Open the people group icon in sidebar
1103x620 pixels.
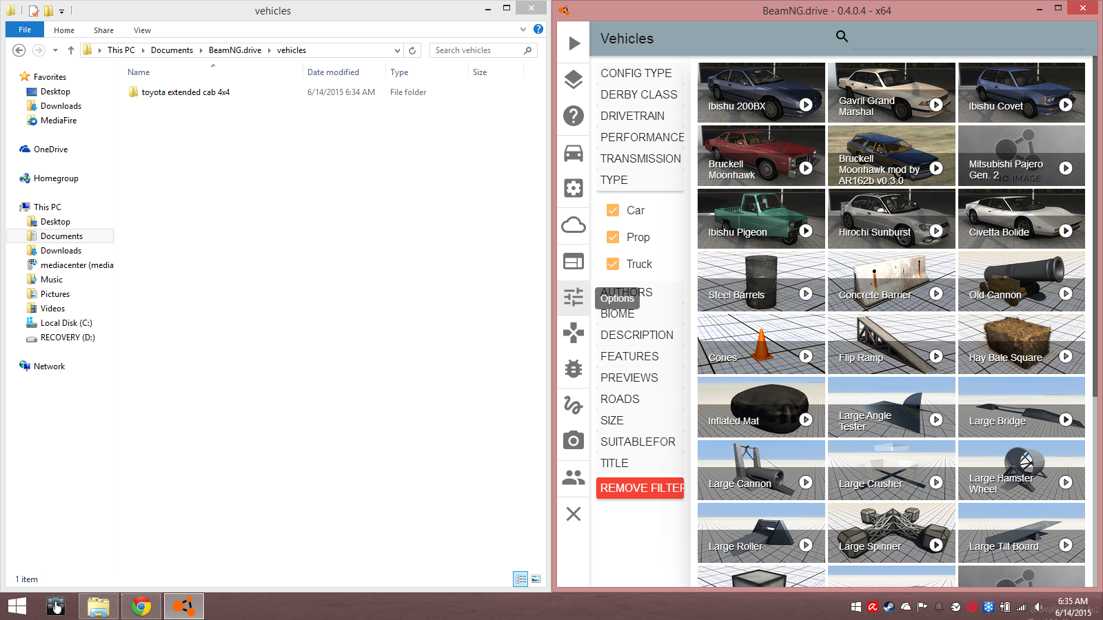[x=574, y=477]
